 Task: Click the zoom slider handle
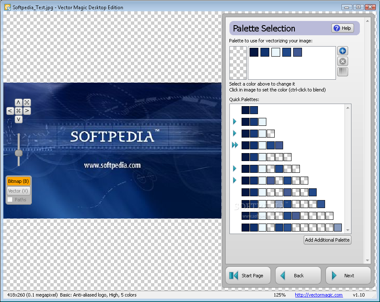pyautogui.click(x=18, y=153)
